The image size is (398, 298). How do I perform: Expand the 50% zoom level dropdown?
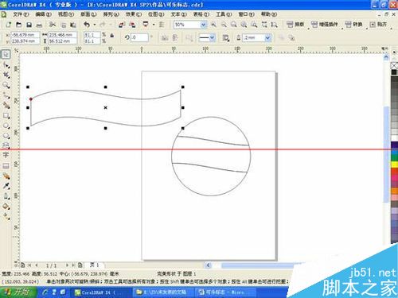pyautogui.click(x=204, y=25)
